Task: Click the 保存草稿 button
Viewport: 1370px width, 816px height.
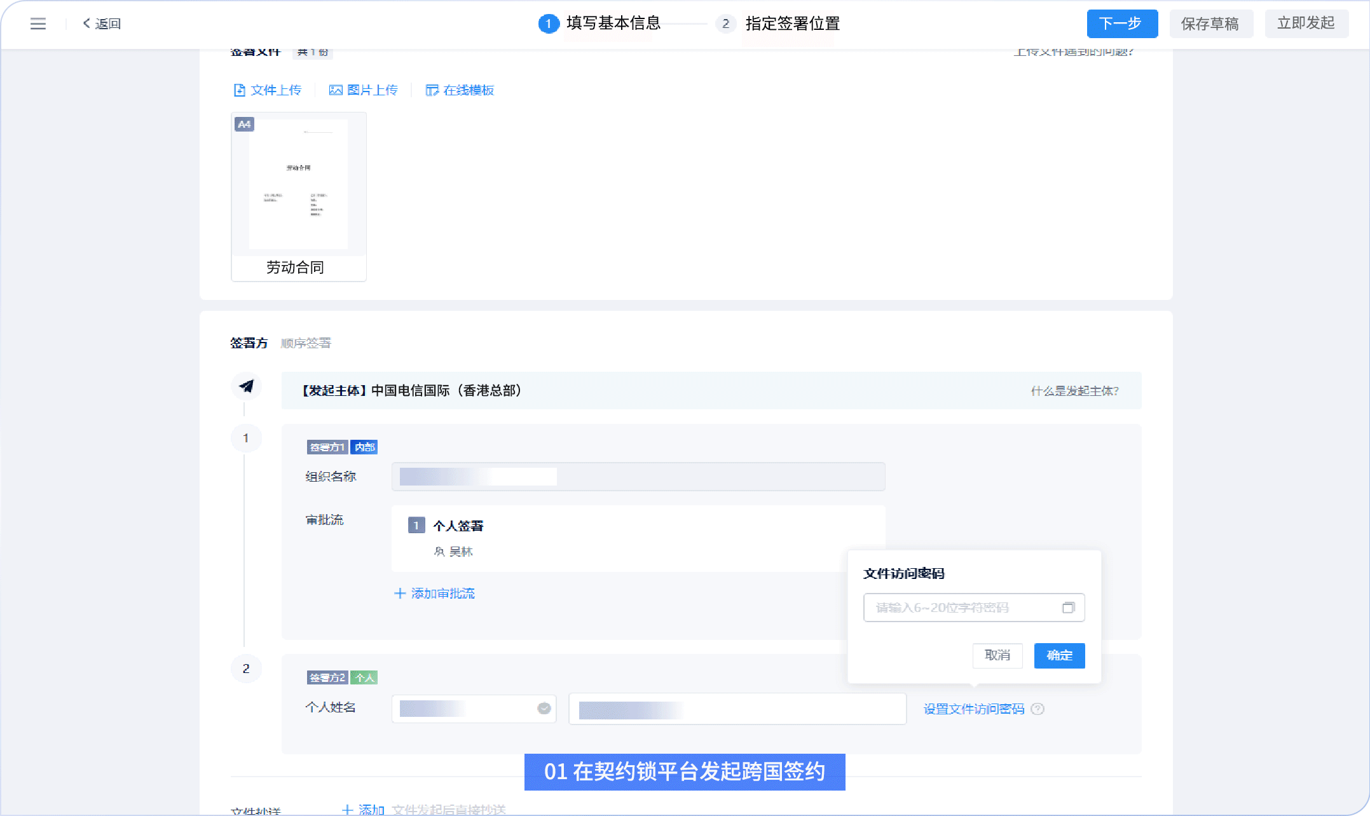Action: pyautogui.click(x=1210, y=24)
